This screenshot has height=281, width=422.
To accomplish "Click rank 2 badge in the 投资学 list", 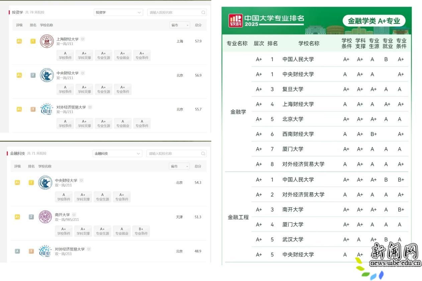I will (33, 75).
